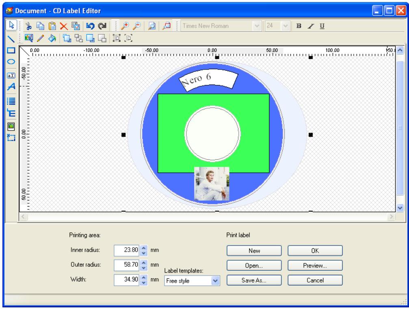Click the vertical scrollbar down arrow
This screenshot has width=409, height=309.
pyautogui.click(x=400, y=208)
